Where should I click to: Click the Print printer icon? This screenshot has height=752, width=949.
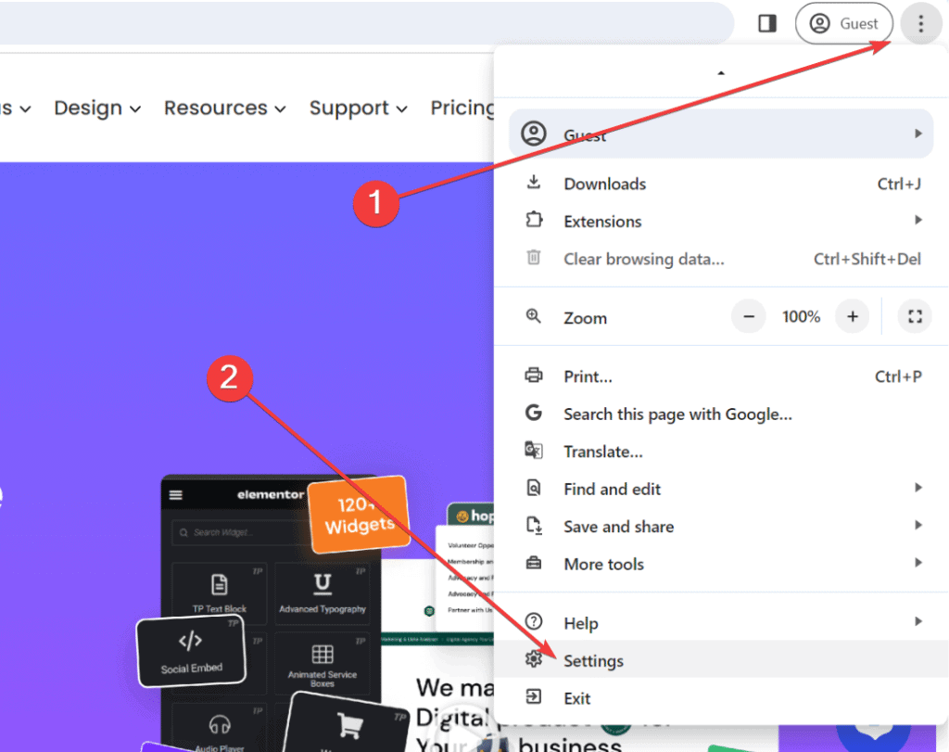(534, 376)
